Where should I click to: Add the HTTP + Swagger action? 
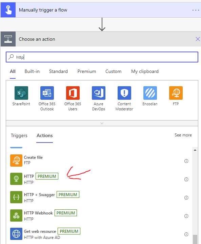(100, 197)
